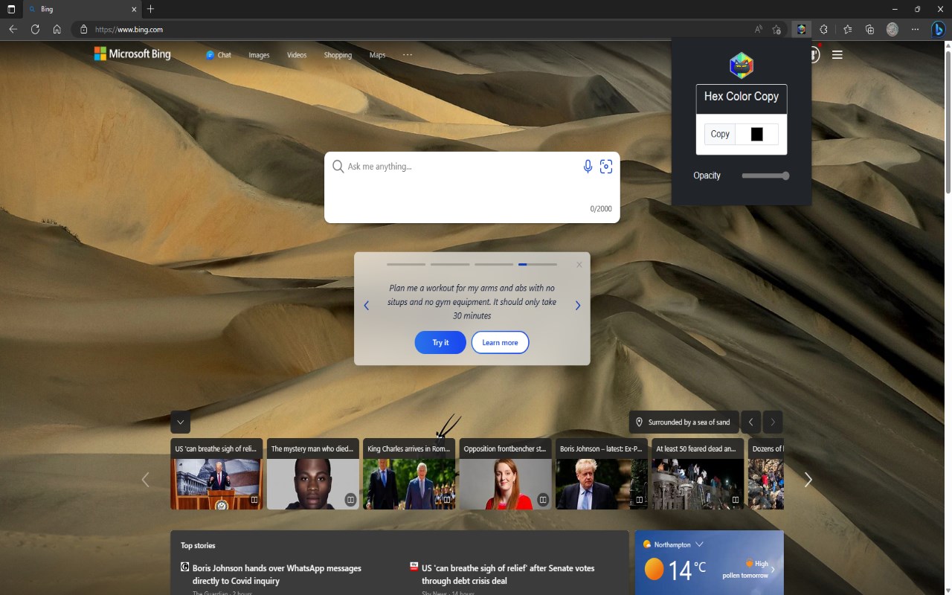Screen dimensions: 952x595
Task: Open the Images tab
Action: [x=259, y=55]
